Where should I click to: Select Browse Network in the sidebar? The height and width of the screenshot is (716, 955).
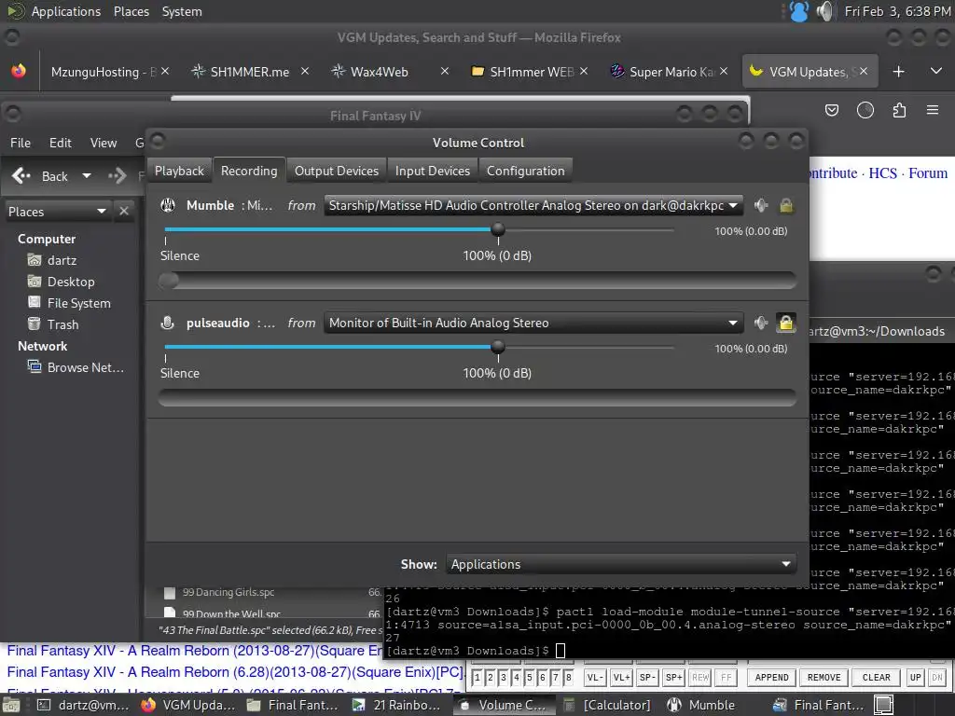pos(76,367)
